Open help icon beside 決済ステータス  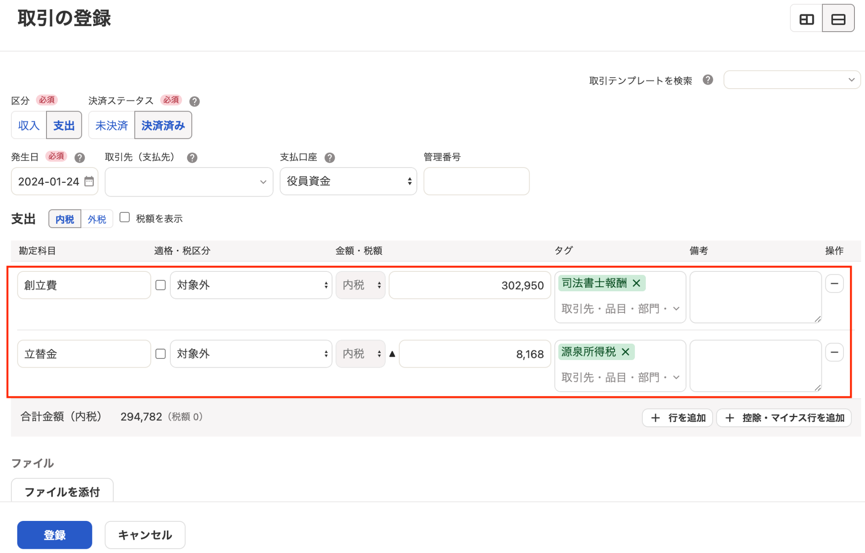pyautogui.click(x=194, y=101)
